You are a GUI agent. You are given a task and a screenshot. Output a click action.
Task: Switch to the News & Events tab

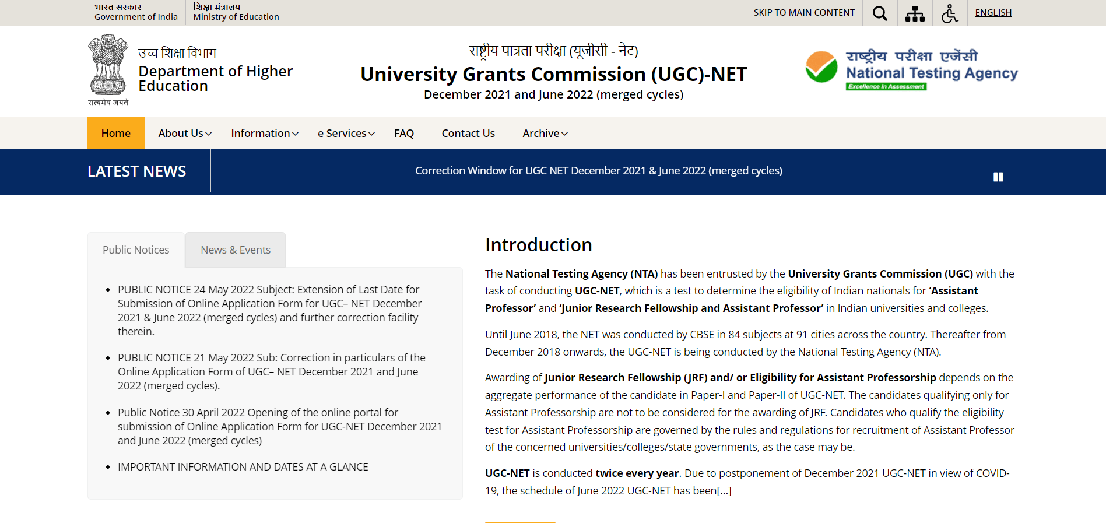[x=236, y=250]
